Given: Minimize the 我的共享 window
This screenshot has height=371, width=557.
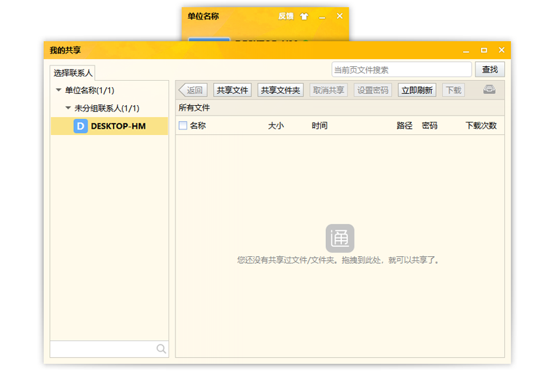Looking at the screenshot, I should 466,50.
